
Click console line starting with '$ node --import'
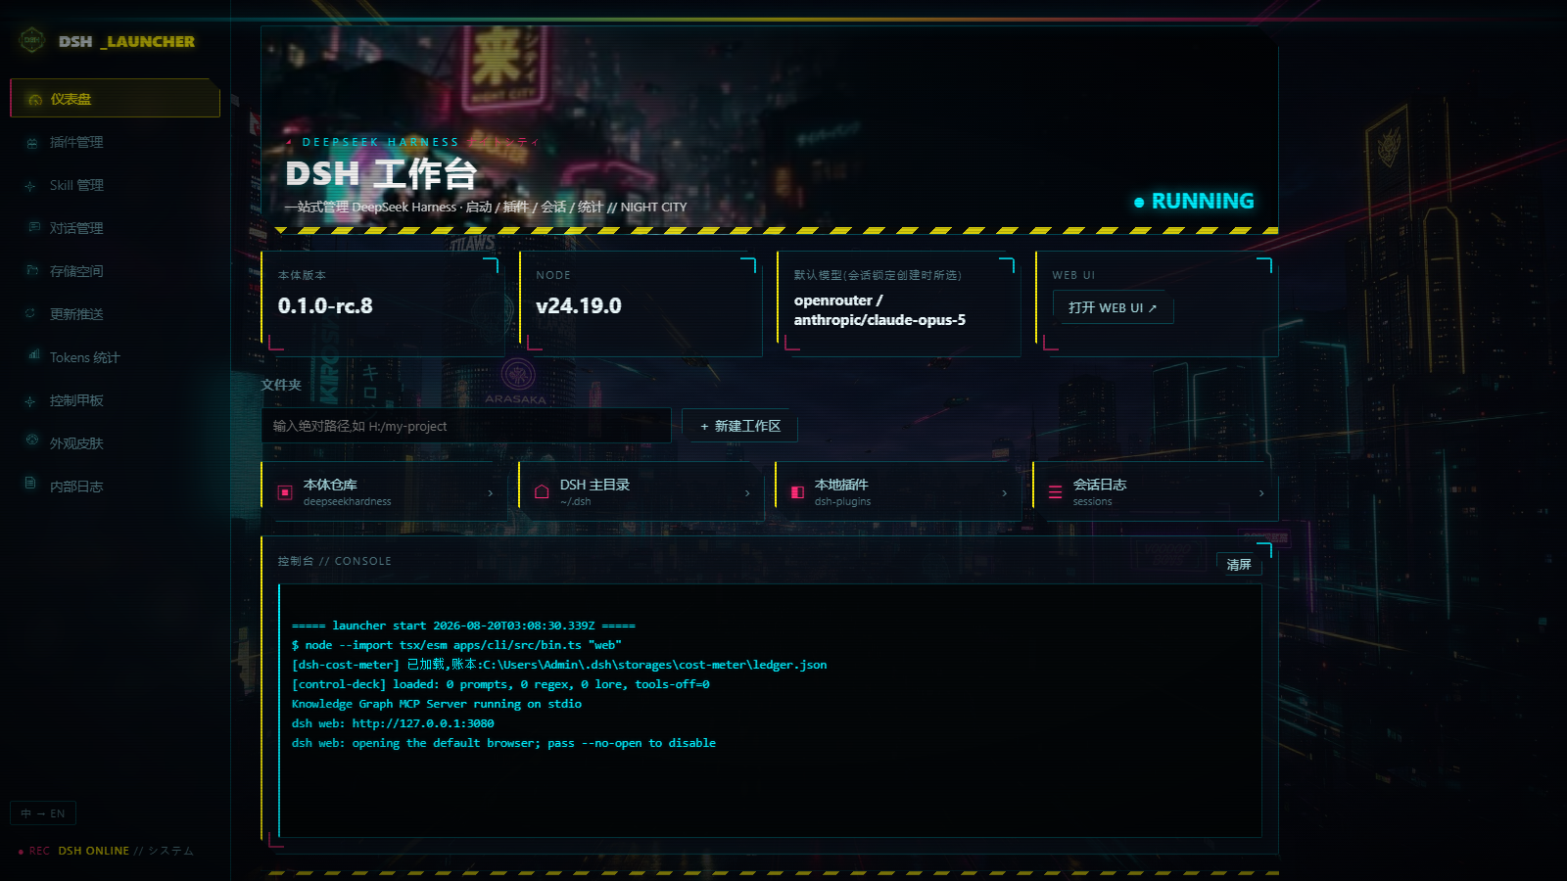[x=456, y=645]
